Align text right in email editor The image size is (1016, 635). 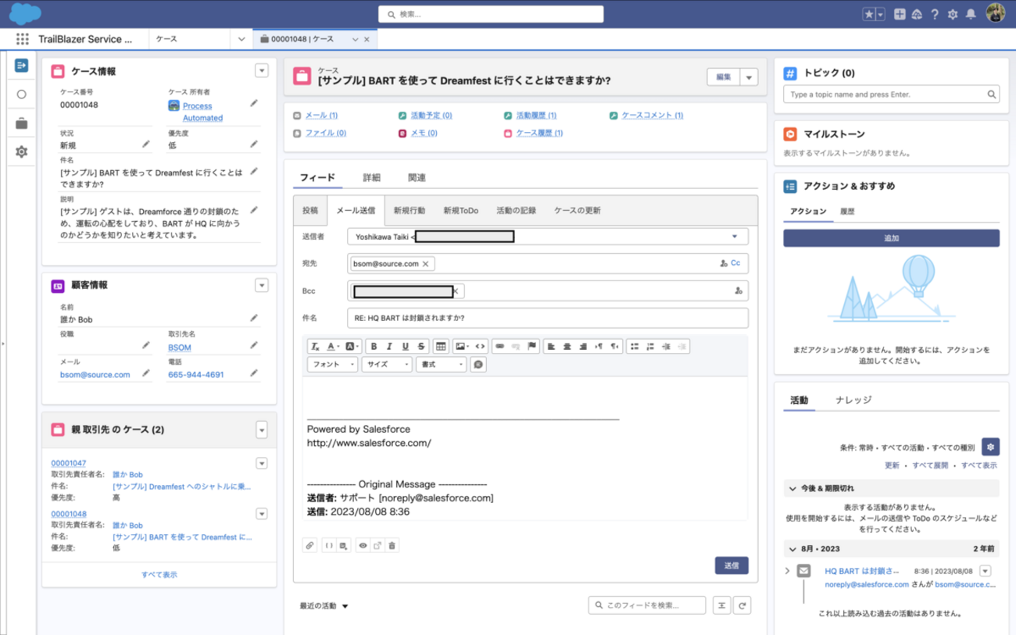(583, 346)
